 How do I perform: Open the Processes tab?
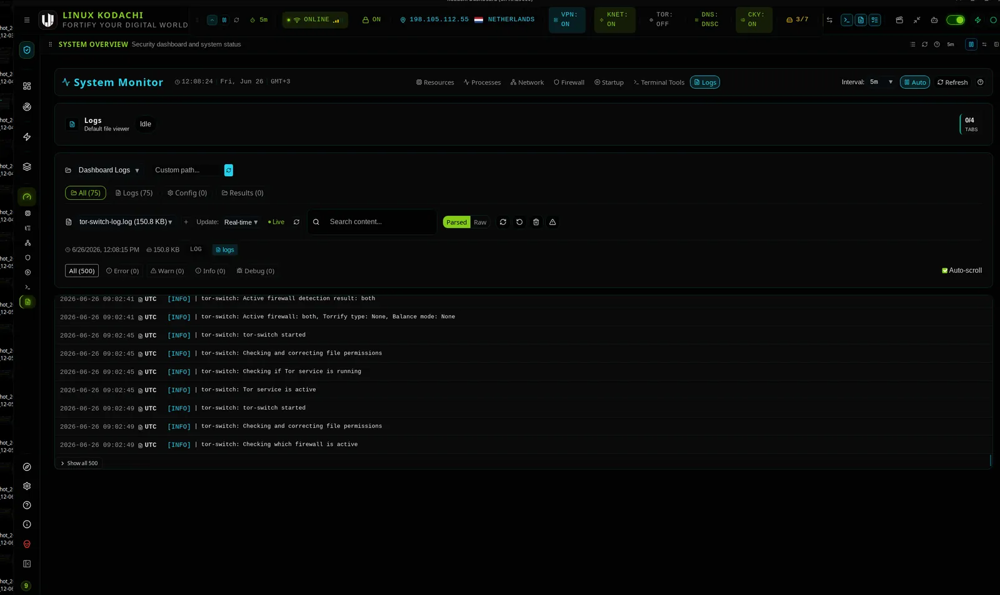[x=482, y=82]
